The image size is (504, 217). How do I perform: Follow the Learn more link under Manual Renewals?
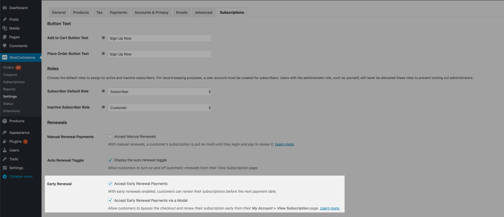tap(284, 144)
